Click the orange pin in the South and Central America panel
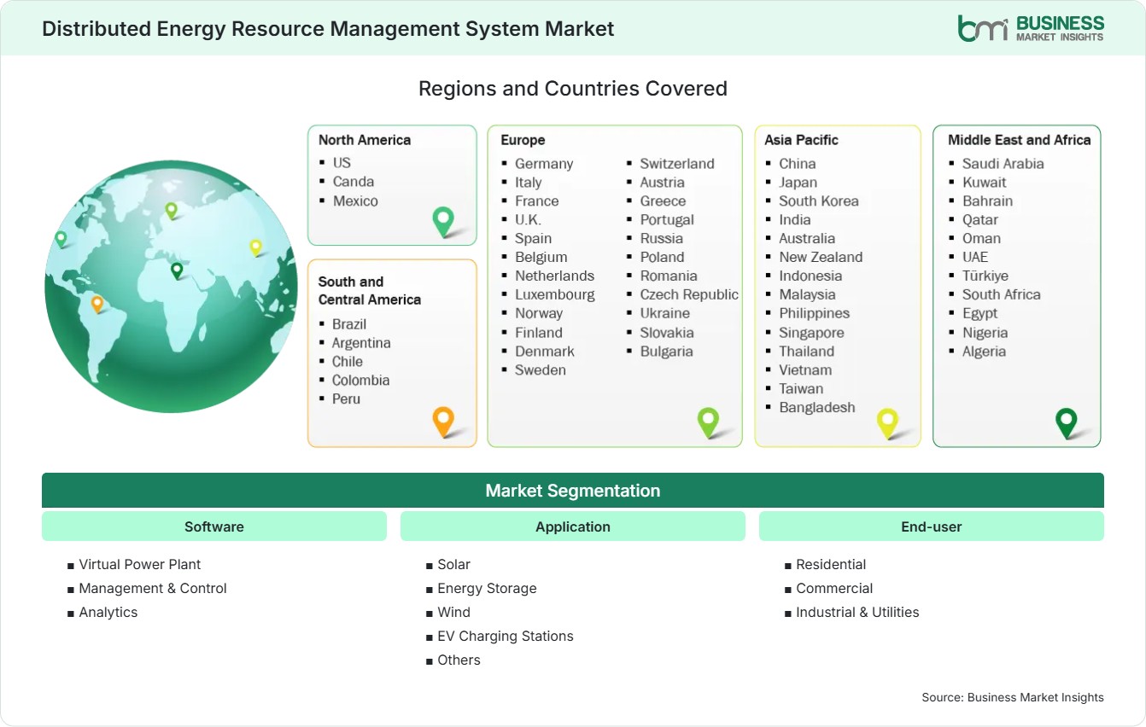Screen dimensions: 1146x727 pyautogui.click(x=443, y=422)
